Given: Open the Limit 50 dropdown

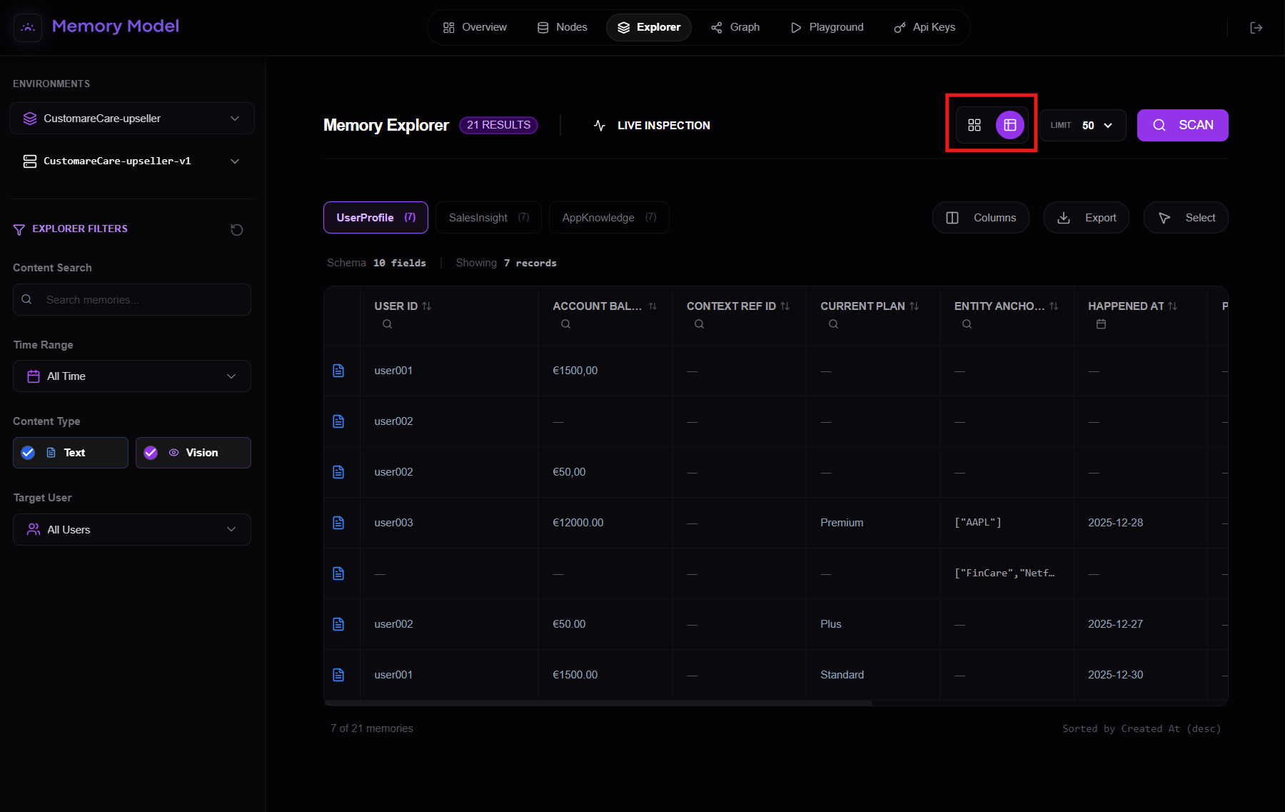Looking at the screenshot, I should pyautogui.click(x=1083, y=126).
